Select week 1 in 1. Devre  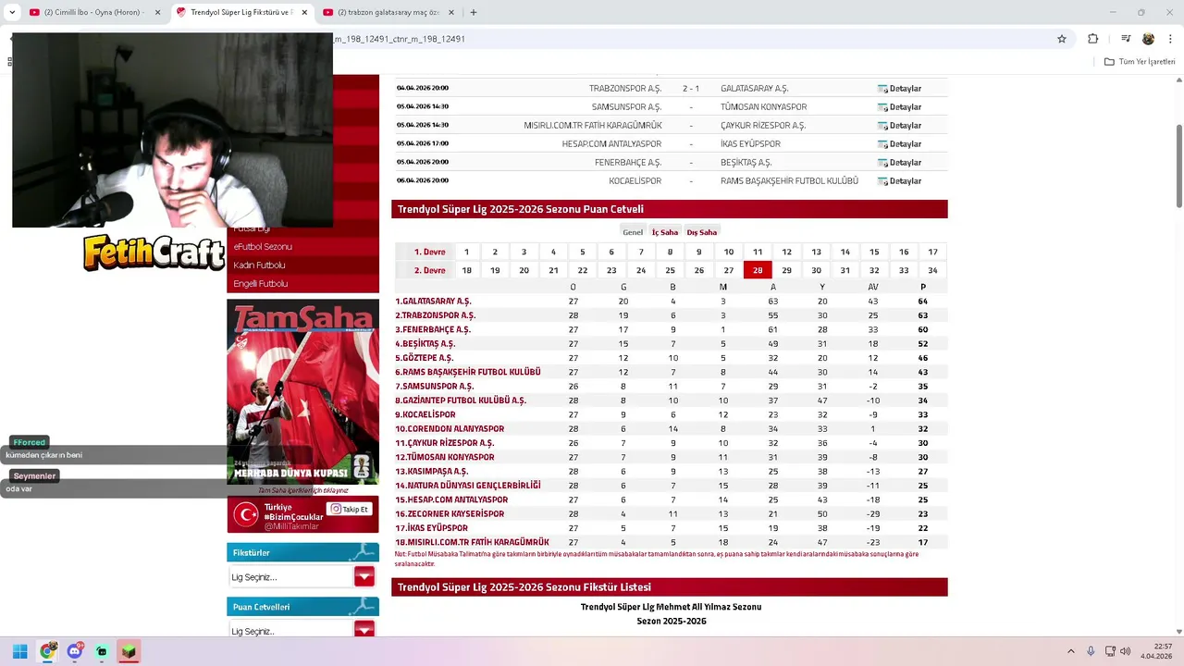466,252
